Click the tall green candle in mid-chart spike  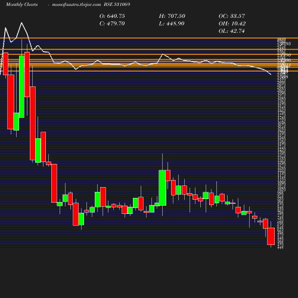coord(163,188)
